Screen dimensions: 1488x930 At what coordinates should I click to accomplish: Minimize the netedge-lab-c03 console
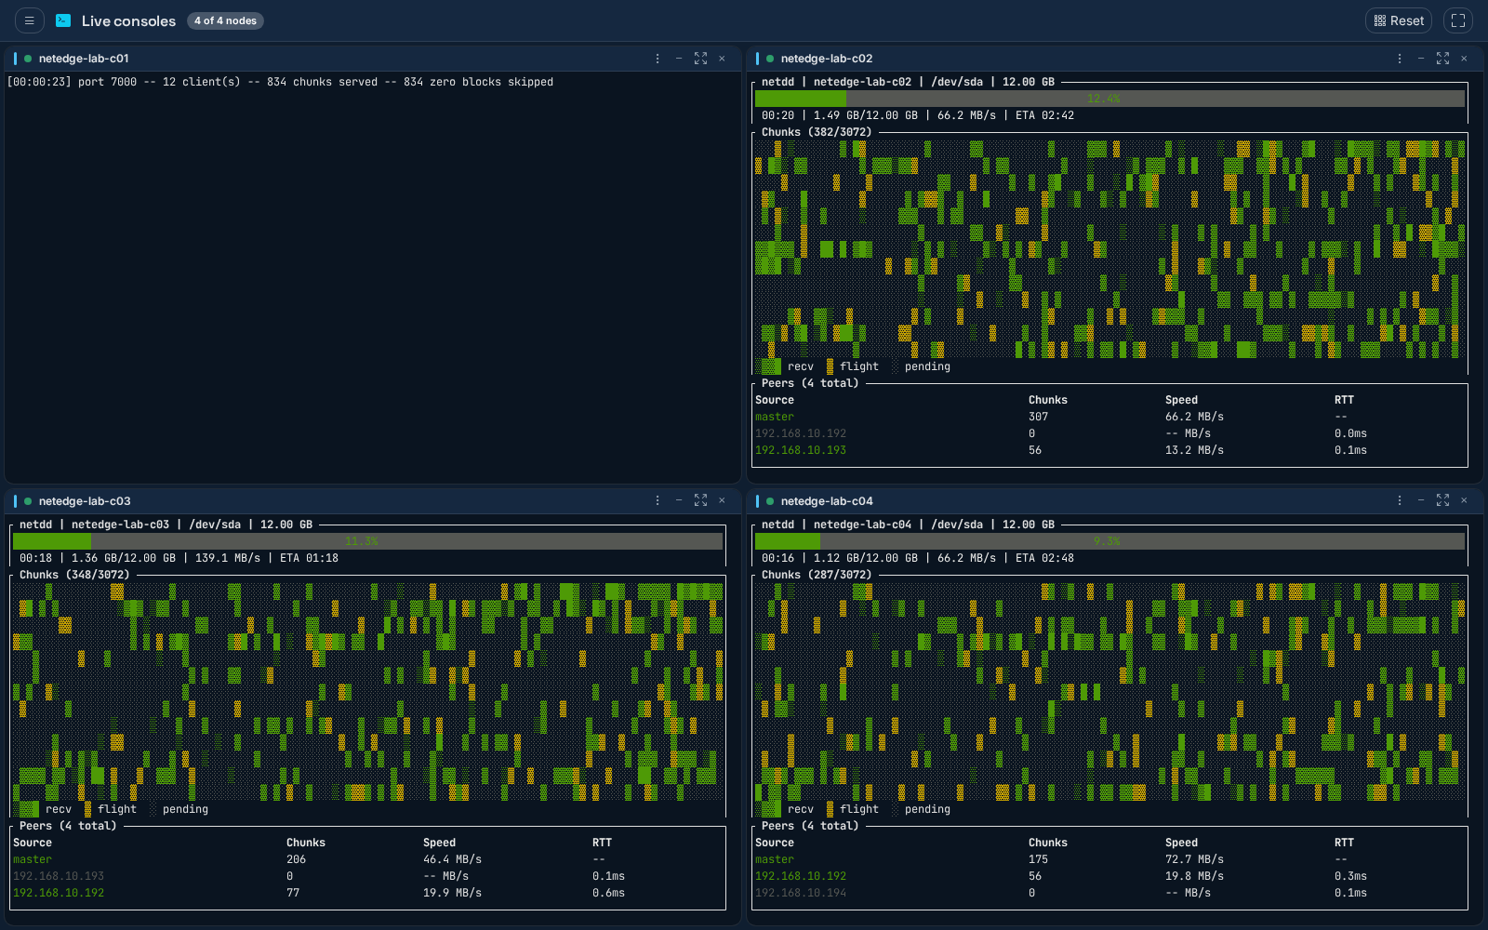(679, 501)
